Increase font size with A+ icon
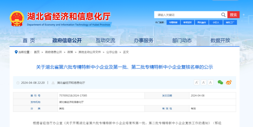The height and width of the screenshot is (127, 253). [197, 82]
